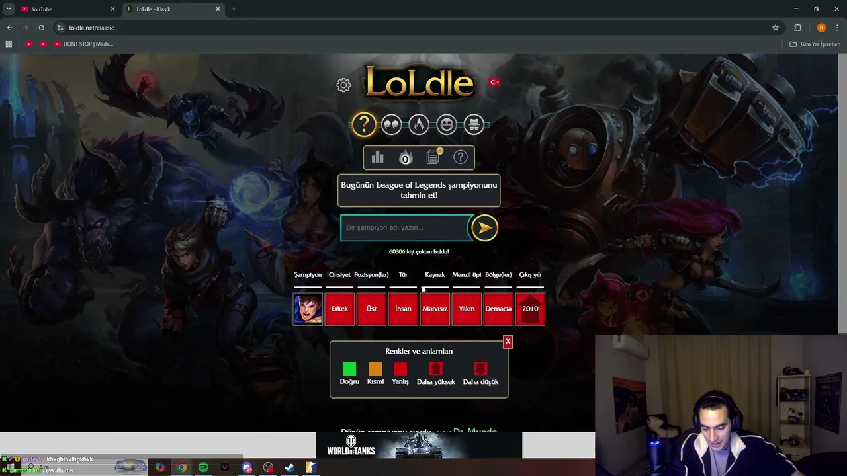Image resolution: width=847 pixels, height=476 pixels.
Task: Click the Üst position result cell
Action: tap(371, 309)
